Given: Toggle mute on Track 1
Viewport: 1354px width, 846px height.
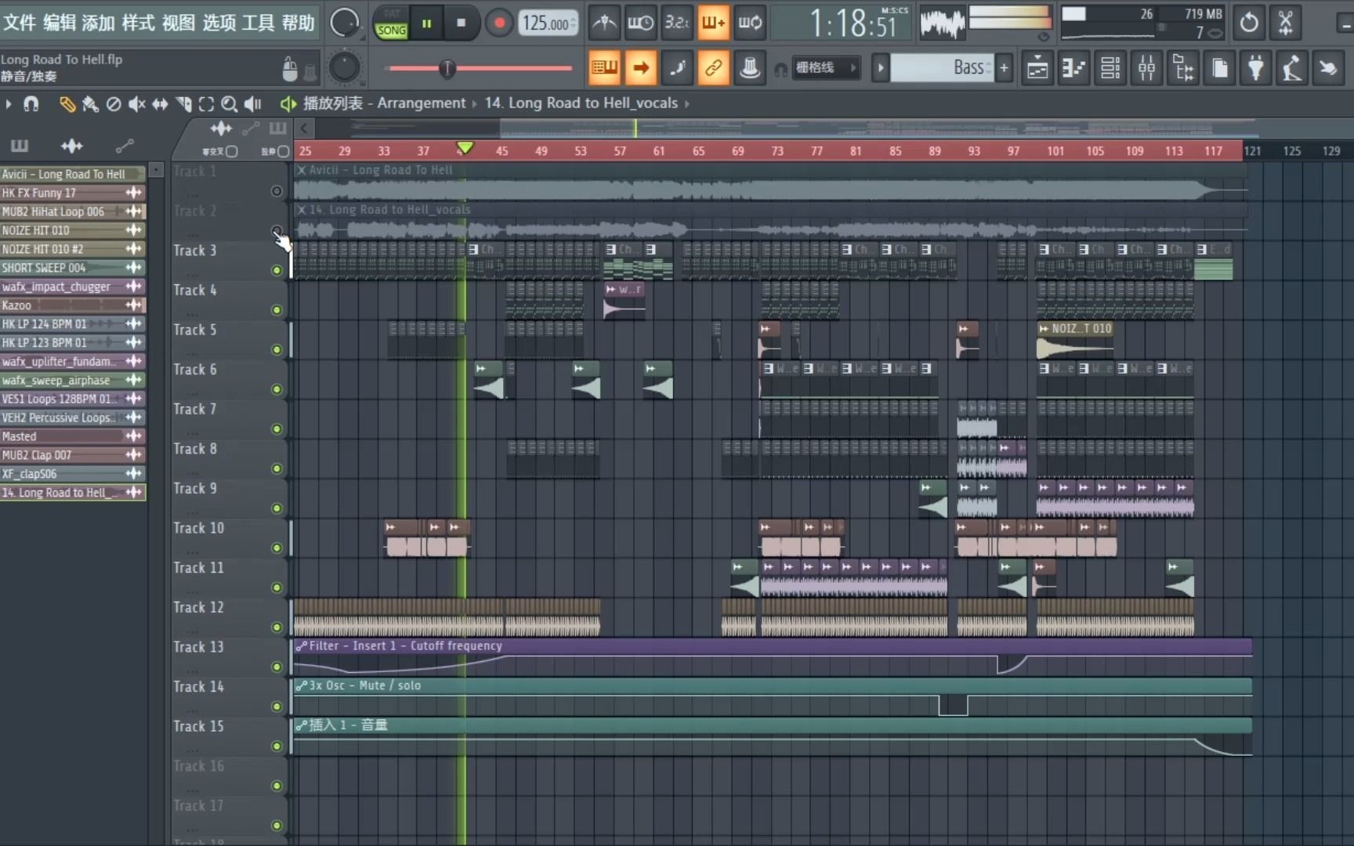Looking at the screenshot, I should [x=277, y=191].
